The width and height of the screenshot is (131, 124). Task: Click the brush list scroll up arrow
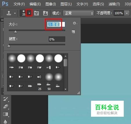click(x=65, y=56)
